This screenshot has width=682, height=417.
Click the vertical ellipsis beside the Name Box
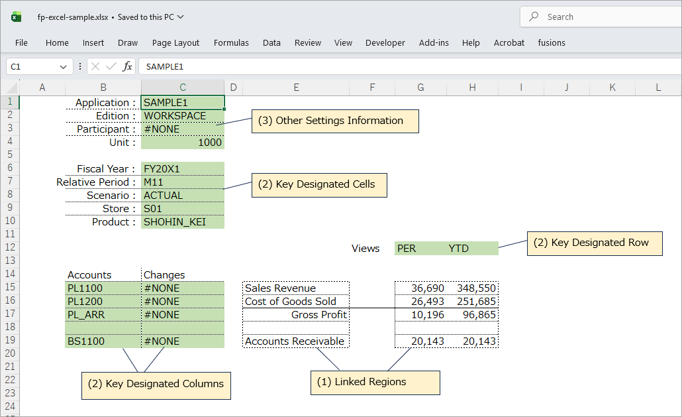(79, 66)
